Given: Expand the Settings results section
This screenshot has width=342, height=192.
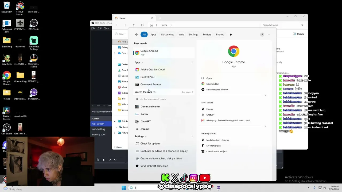Looking at the screenshot, I should tap(192, 137).
